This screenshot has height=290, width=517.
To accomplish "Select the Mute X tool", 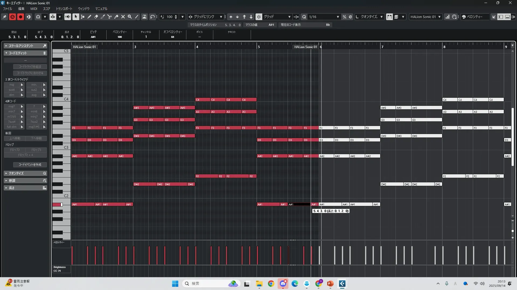I will pyautogui.click(x=123, y=17).
